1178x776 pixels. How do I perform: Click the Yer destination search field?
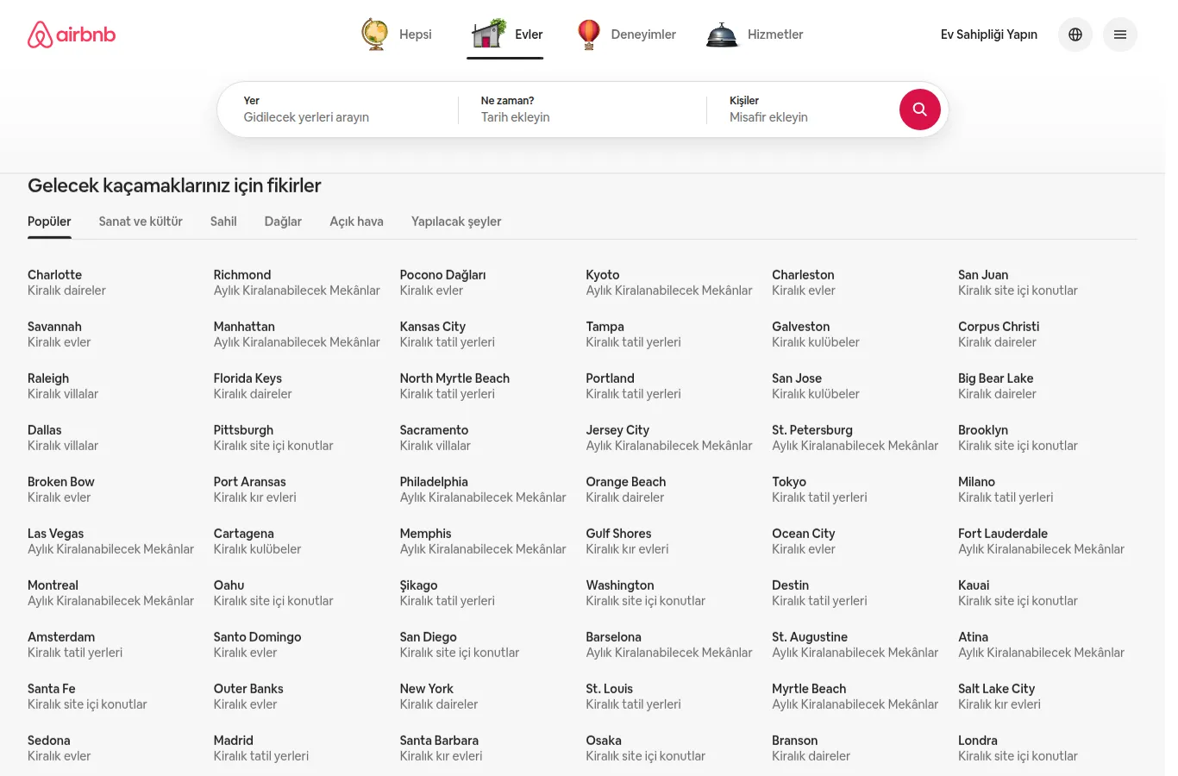[x=338, y=110]
